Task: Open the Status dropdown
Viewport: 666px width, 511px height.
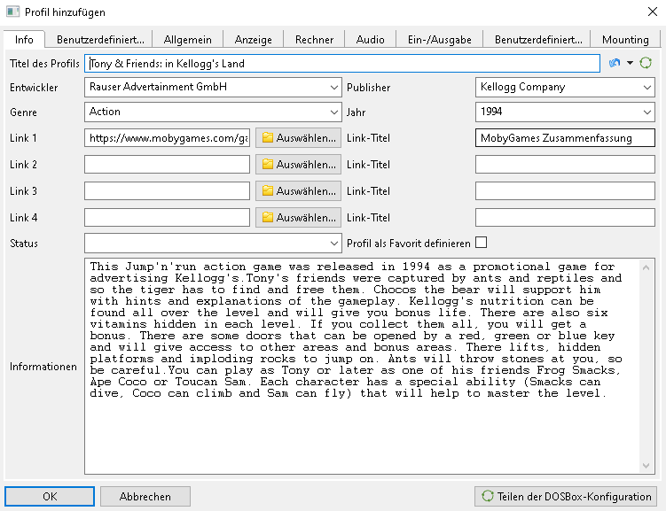Action: click(x=333, y=244)
